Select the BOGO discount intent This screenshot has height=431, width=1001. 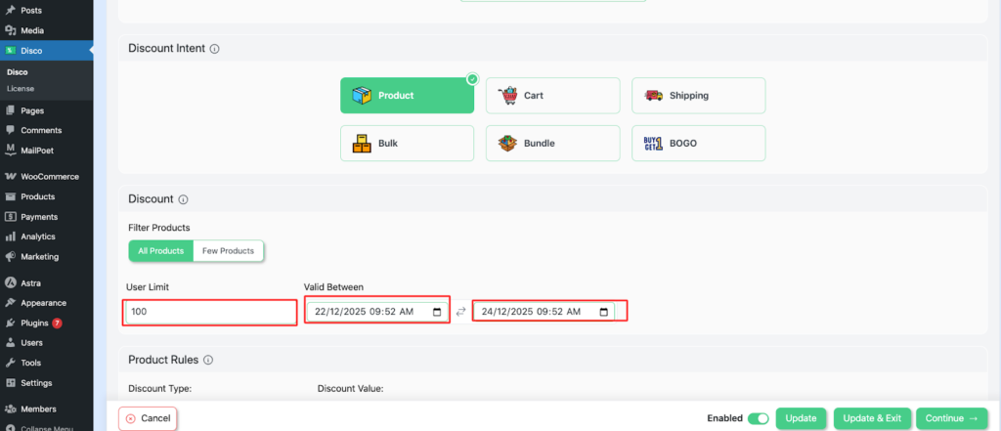(698, 143)
